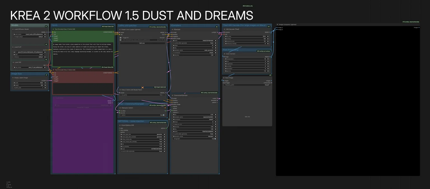Collapse the Empty Latent Image node dot
The width and height of the screenshot is (430, 189).
click(13, 78)
